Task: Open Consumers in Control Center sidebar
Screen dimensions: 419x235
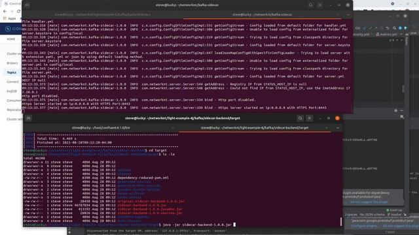Action: (x=14, y=101)
